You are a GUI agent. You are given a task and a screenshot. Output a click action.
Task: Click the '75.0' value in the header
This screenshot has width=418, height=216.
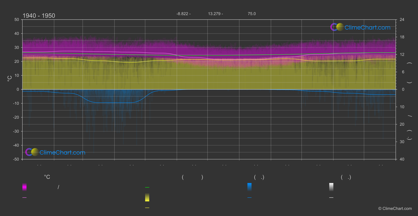click(x=252, y=14)
